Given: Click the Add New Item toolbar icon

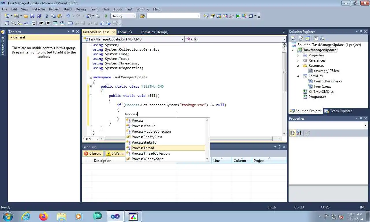Looking at the screenshot, I should point(16,16).
